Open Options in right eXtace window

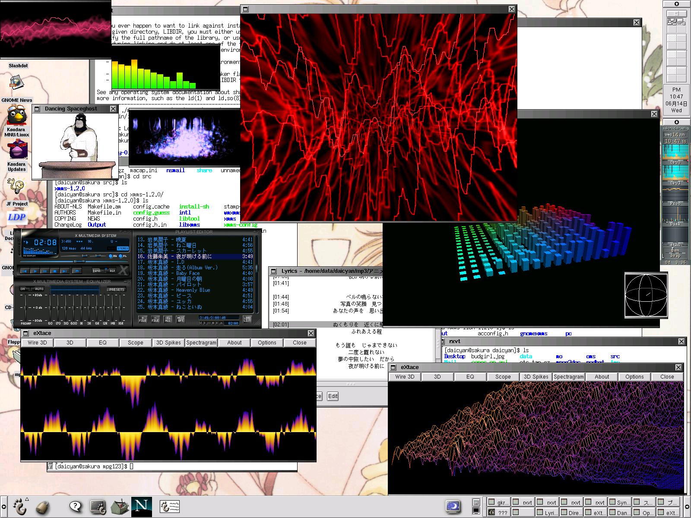coord(634,377)
